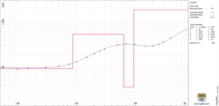
Task: Click the Measured Values star marker in legend
Action: [x=212, y=8]
